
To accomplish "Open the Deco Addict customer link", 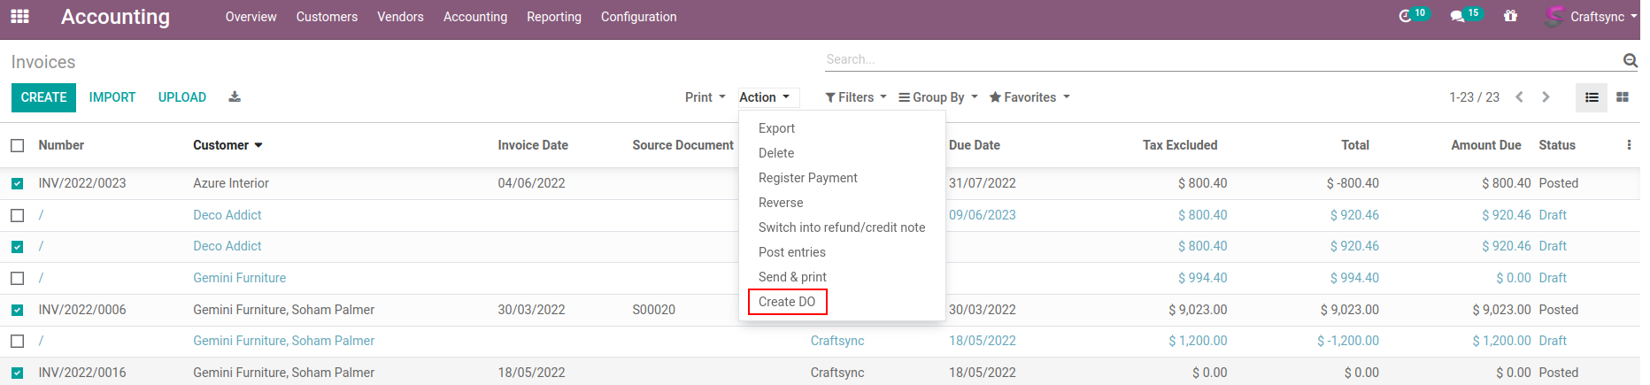I will [x=227, y=215].
